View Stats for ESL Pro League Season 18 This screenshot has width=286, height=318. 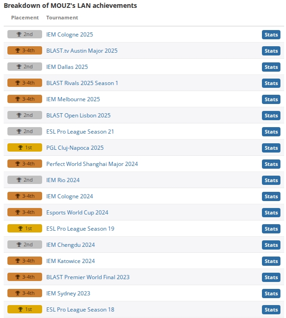tap(271, 310)
